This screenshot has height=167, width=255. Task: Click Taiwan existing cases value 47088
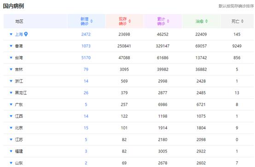tap(124, 58)
